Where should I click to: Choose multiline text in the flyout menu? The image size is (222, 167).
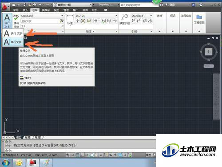tap(13, 33)
